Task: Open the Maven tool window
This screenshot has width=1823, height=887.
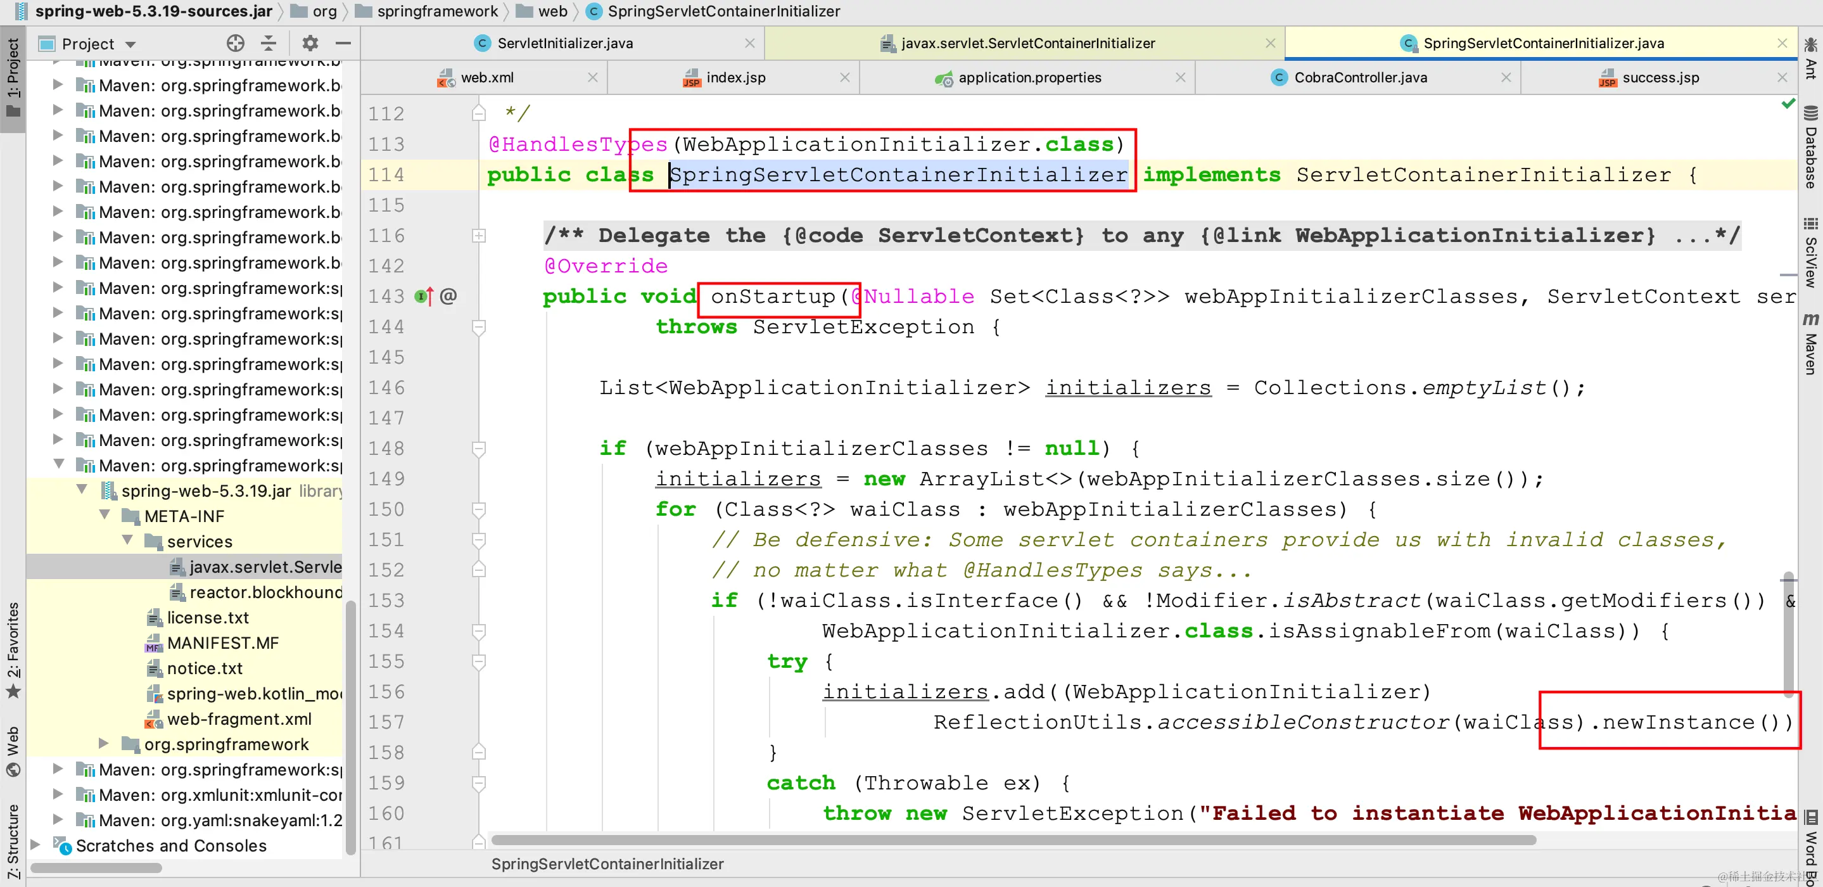Action: pyautogui.click(x=1810, y=345)
